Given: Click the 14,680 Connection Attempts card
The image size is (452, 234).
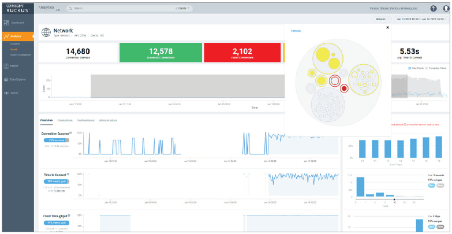Looking at the screenshot, I should coord(78,53).
